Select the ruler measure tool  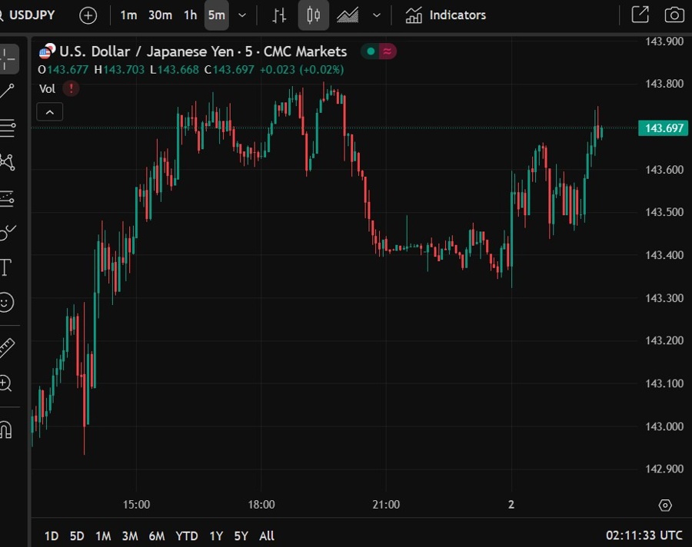tap(7, 348)
